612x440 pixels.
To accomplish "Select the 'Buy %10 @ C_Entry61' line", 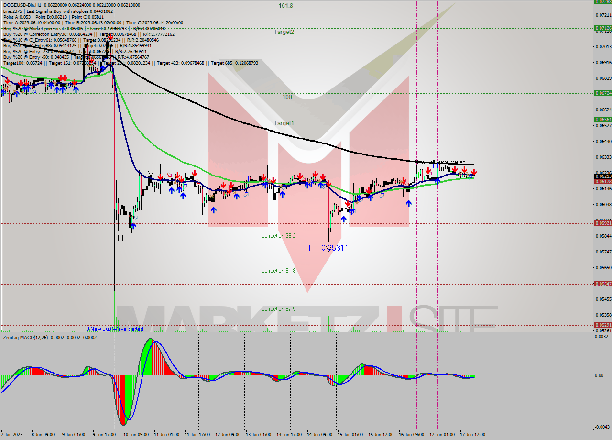I will (81, 40).
